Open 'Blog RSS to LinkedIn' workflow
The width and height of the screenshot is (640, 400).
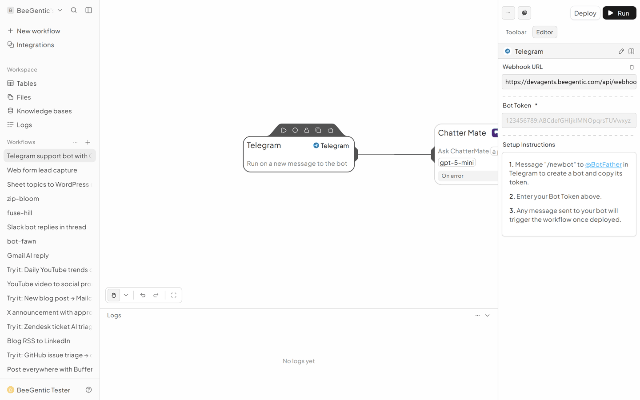(x=50, y=341)
